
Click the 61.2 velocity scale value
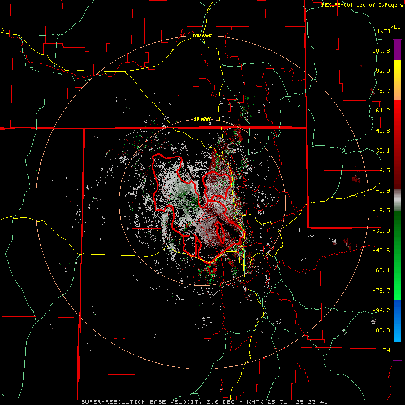[383, 111]
